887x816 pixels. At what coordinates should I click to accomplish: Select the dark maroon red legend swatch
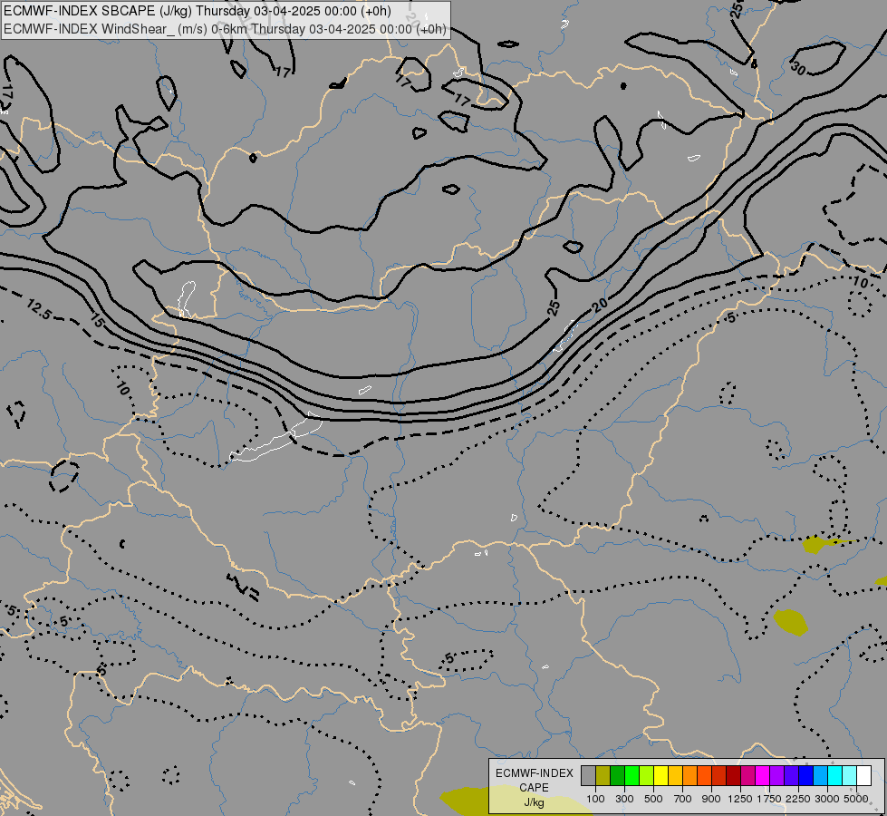coord(733,776)
